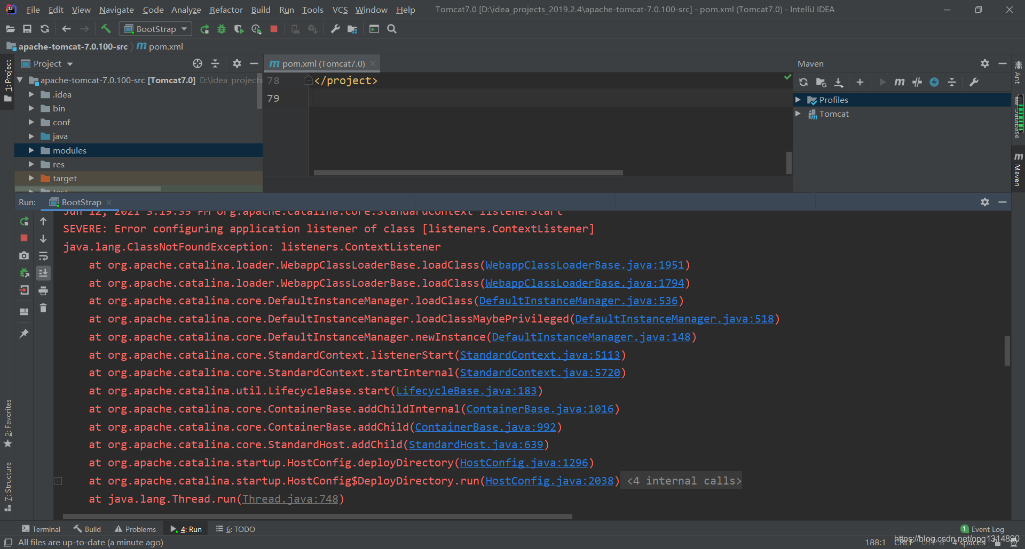
Task: Click Download Sources icon in Maven panel
Action: pos(839,82)
